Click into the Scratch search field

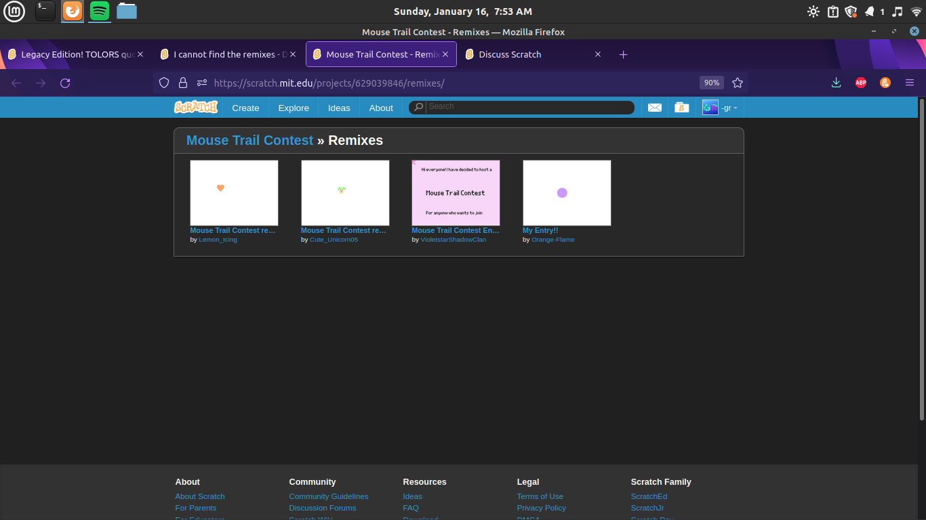(x=529, y=107)
